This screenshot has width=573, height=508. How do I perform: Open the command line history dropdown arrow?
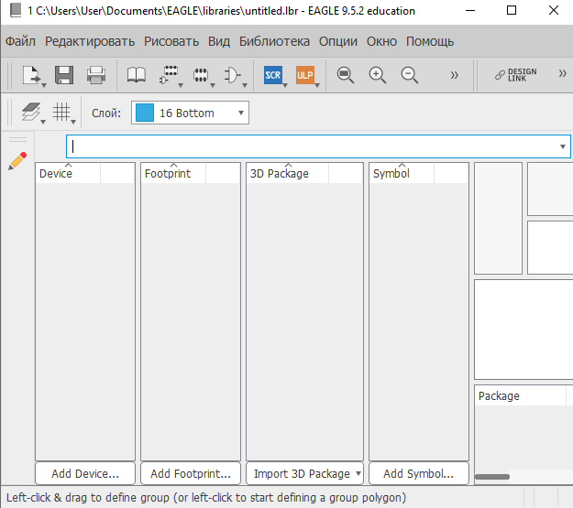[x=563, y=146]
